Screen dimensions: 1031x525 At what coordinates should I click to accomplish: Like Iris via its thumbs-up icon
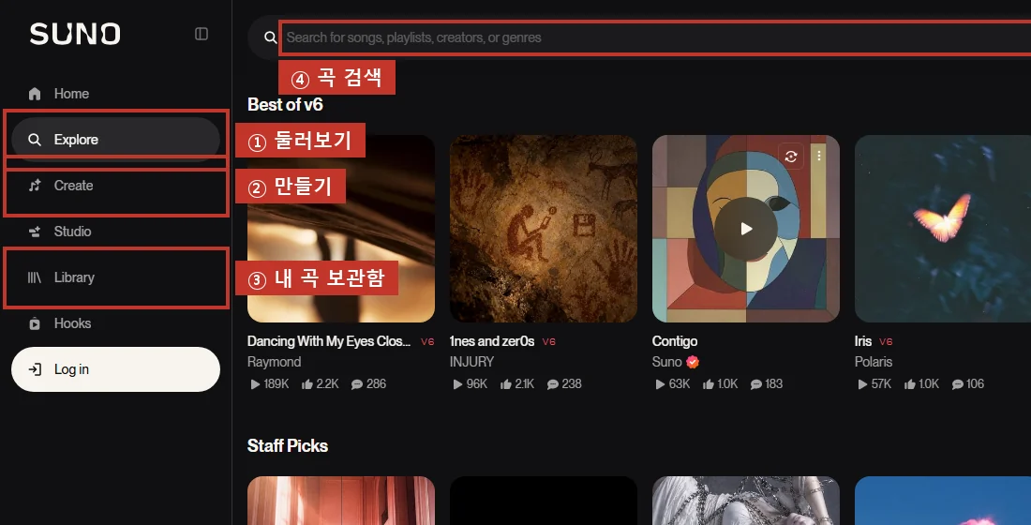910,384
